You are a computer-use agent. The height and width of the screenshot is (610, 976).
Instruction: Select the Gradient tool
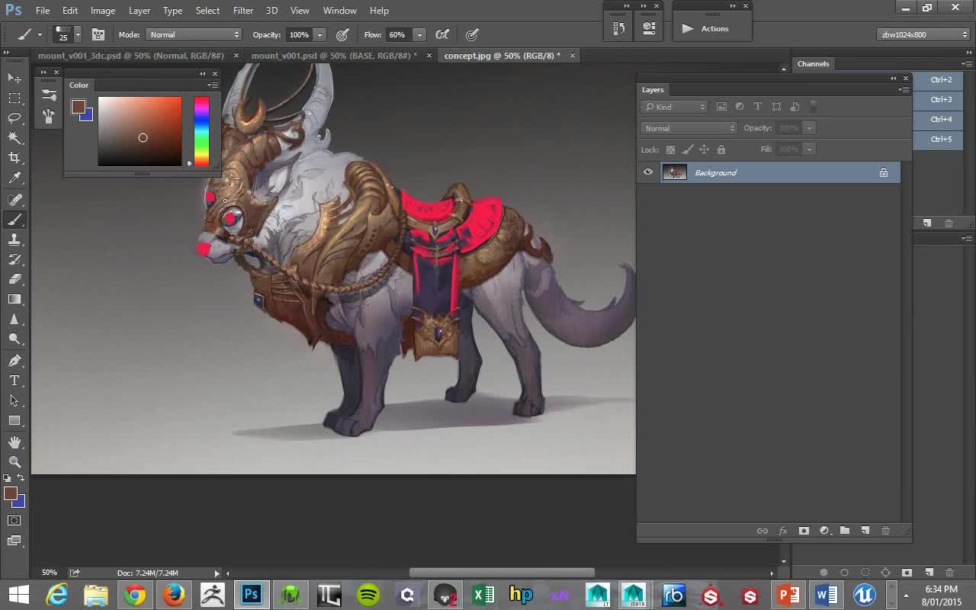coord(14,299)
